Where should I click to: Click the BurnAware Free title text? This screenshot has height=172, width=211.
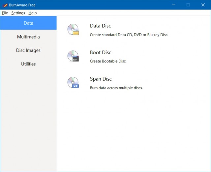tap(22, 5)
